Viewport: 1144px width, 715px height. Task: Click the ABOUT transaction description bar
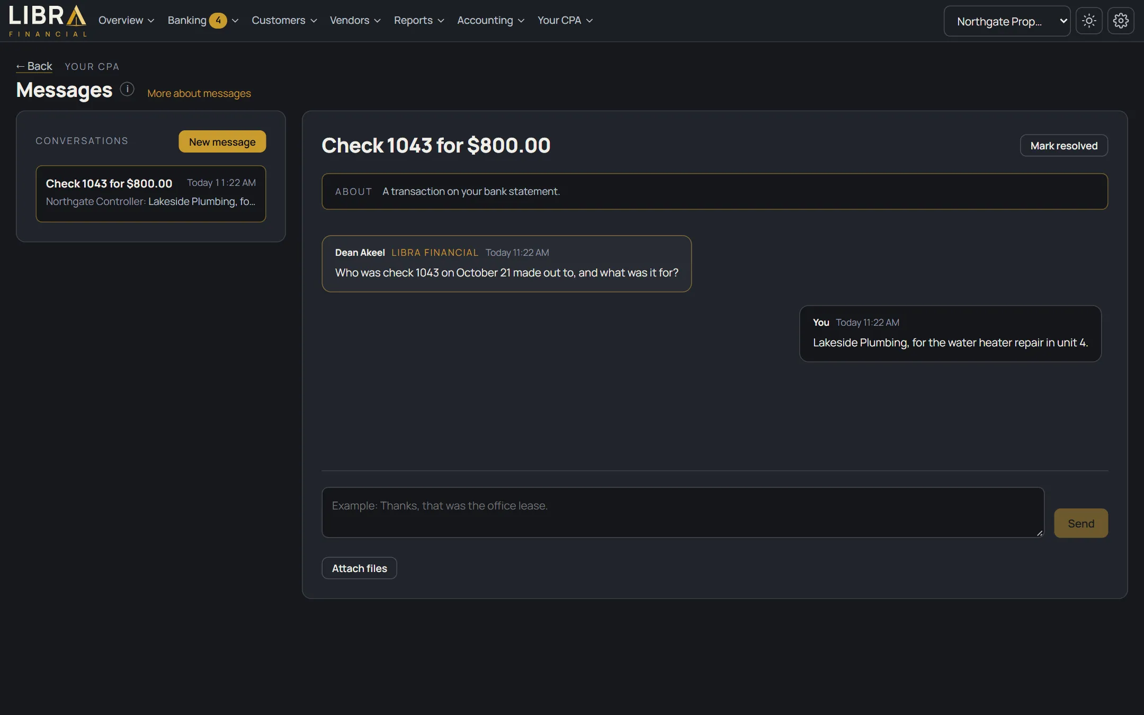point(715,191)
